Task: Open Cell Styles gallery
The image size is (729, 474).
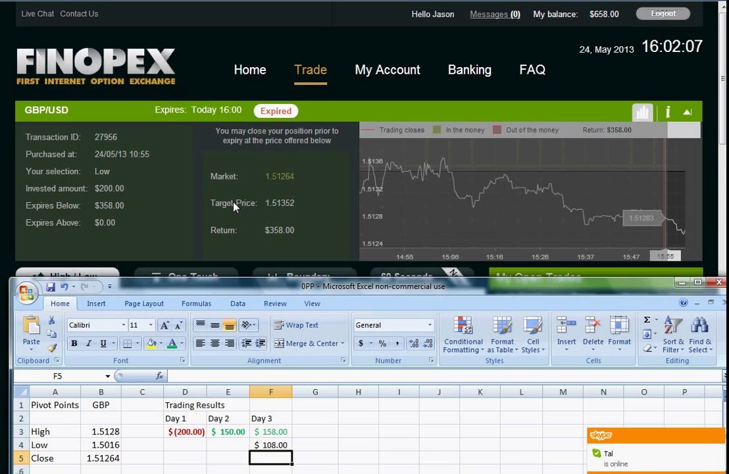Action: tap(532, 335)
